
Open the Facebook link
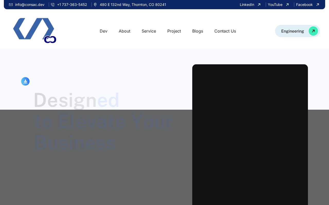click(x=304, y=5)
